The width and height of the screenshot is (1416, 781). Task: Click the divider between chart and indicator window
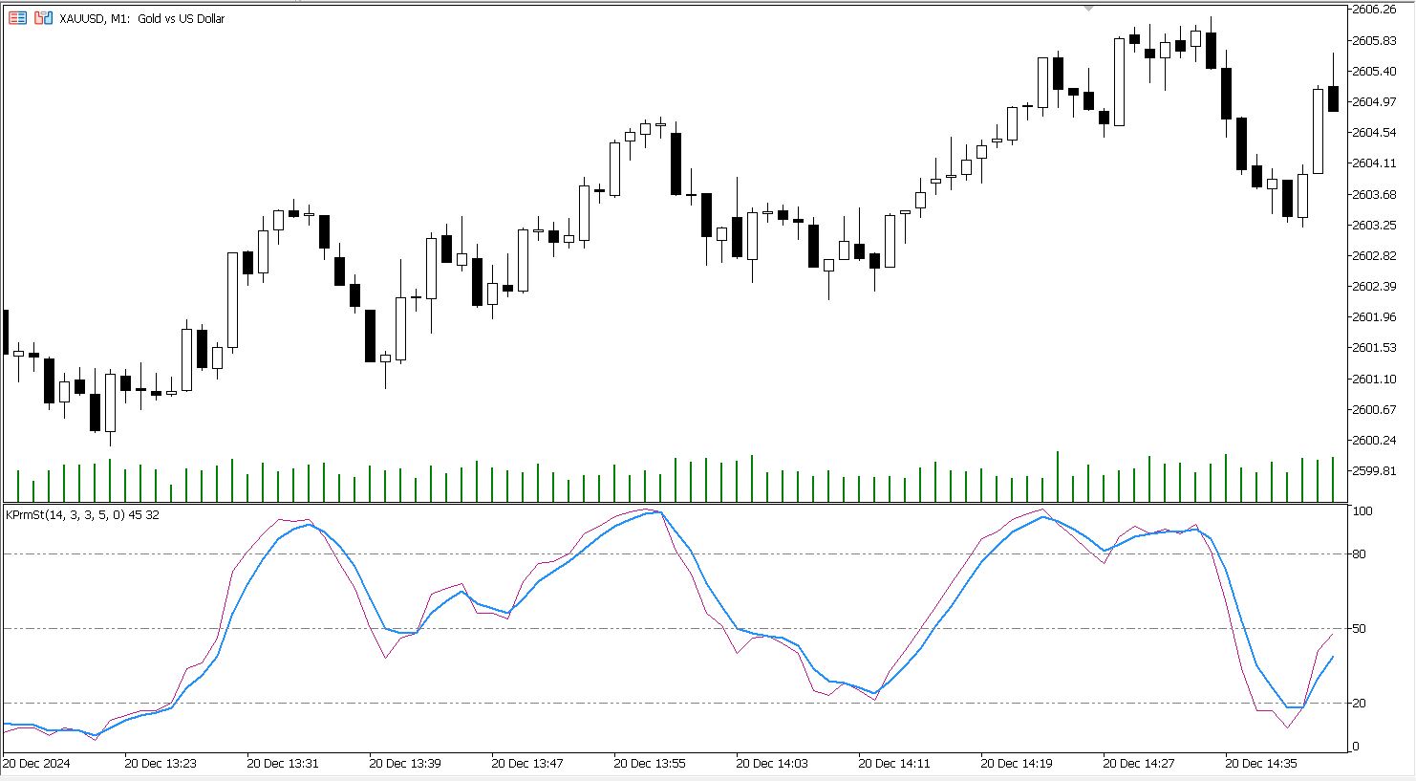pyautogui.click(x=669, y=504)
